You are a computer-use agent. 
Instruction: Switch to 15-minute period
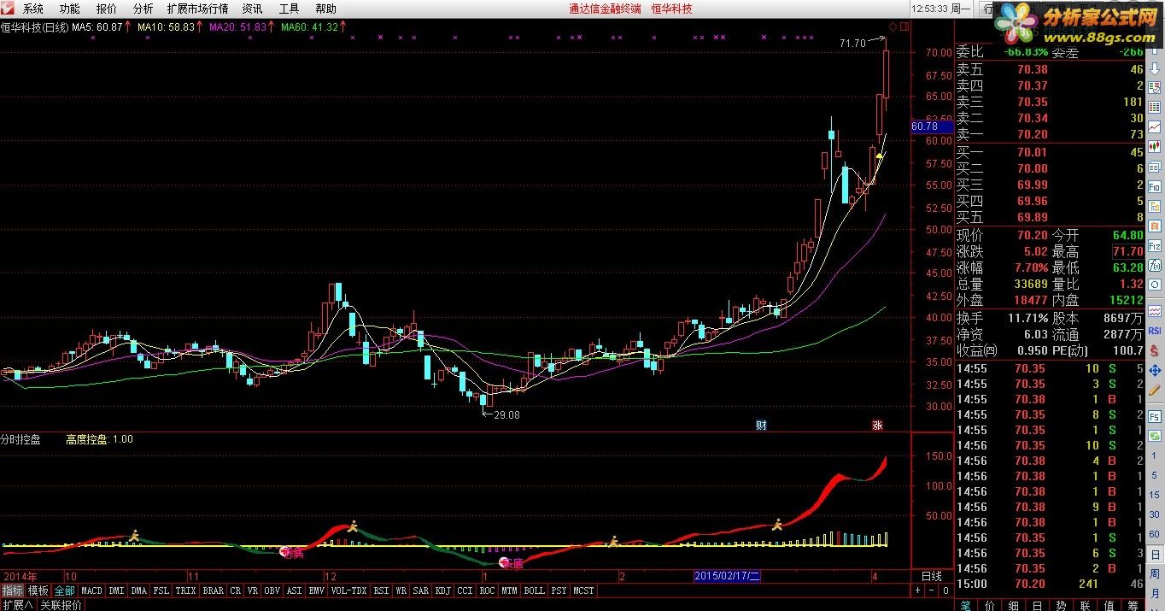[x=1154, y=495]
